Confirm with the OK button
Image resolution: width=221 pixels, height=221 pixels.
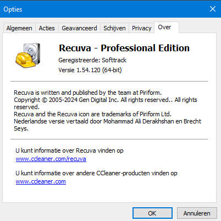pyautogui.click(x=152, y=213)
